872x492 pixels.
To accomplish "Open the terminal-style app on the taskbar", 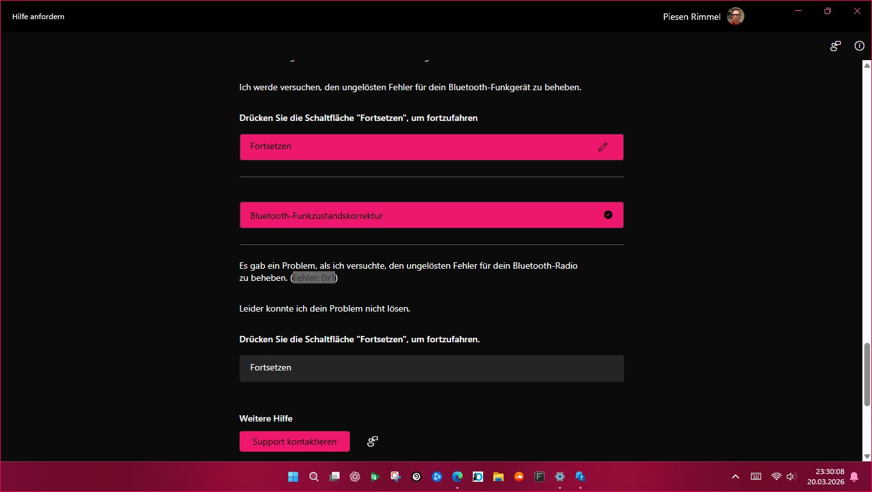I will tap(539, 477).
